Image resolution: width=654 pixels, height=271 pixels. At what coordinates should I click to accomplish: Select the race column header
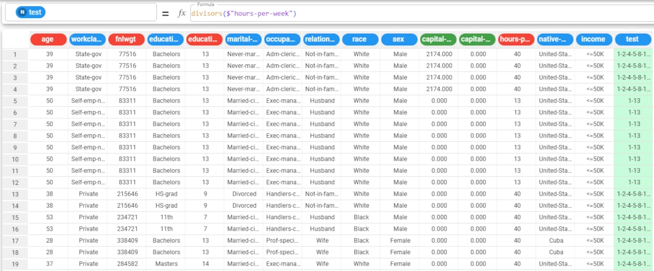[360, 39]
